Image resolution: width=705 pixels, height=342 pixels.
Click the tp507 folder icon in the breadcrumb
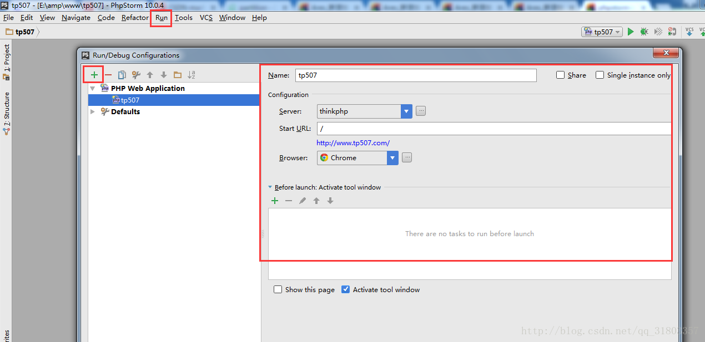click(x=9, y=32)
